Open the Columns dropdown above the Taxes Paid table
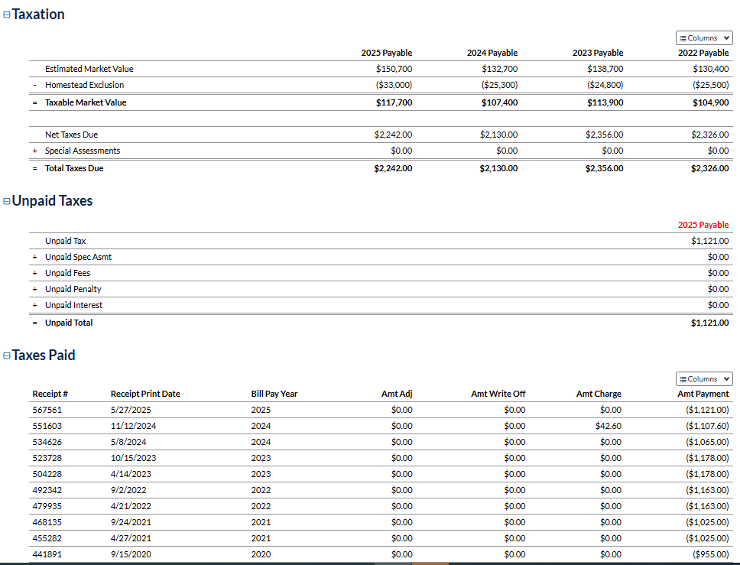Image resolution: width=740 pixels, height=565 pixels. click(x=704, y=379)
